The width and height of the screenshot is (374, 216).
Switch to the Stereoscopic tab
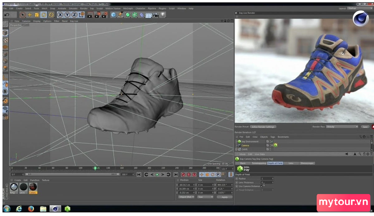[x=307, y=163]
